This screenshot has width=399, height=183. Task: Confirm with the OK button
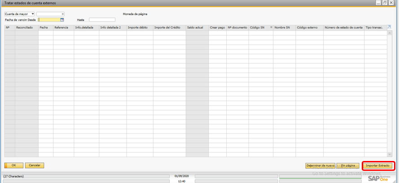(13, 165)
